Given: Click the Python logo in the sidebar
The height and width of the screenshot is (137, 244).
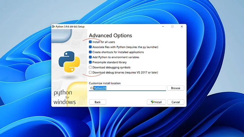Looking at the screenshot, I should (69, 61).
